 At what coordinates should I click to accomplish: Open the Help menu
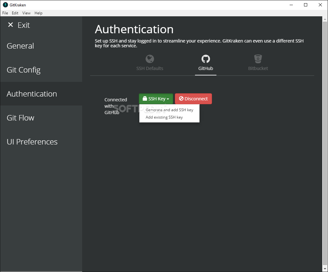tap(38, 13)
